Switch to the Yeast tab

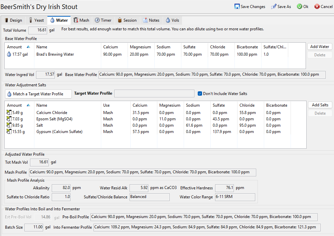[36, 20]
